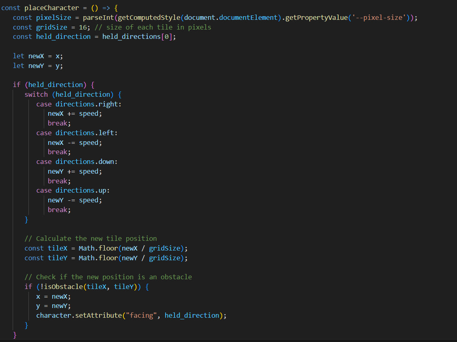Image resolution: width=457 pixels, height=342 pixels.
Task: Click the 'size of each tile' comment
Action: [159, 27]
